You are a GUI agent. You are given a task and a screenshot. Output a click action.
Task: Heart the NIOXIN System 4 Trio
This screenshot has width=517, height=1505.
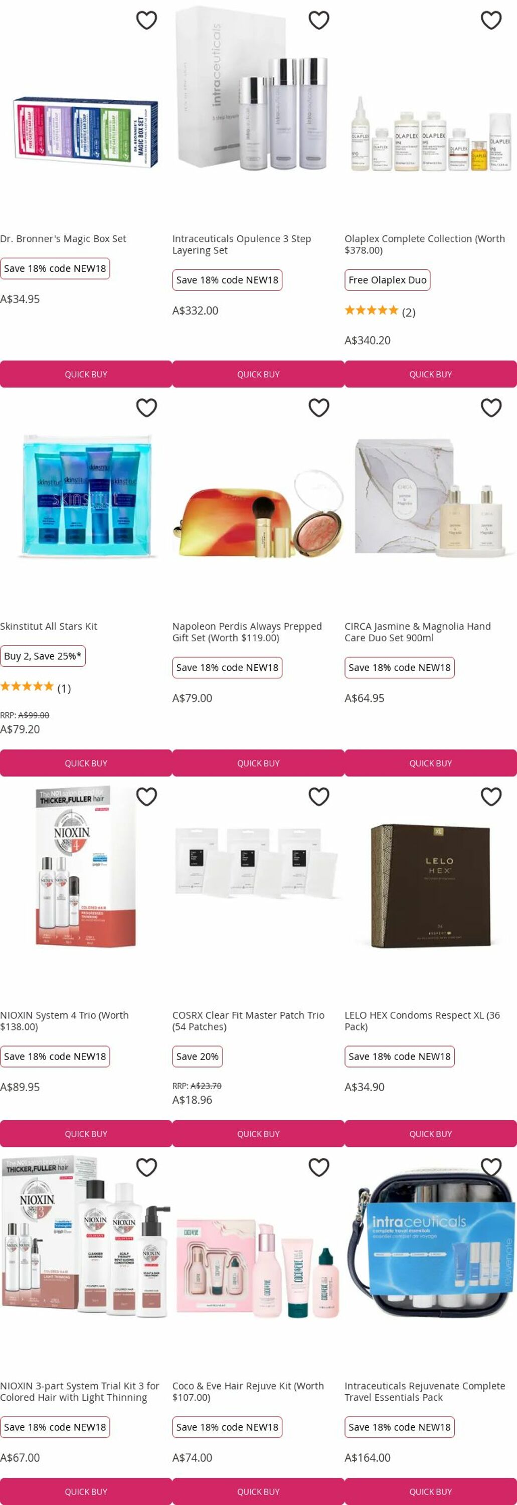[x=146, y=796]
